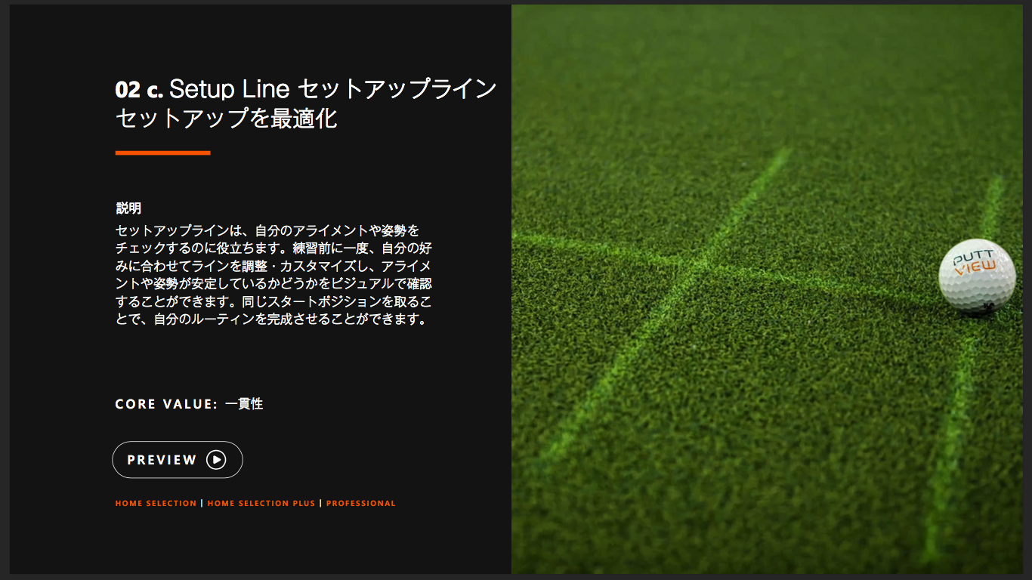Open the HOME SELECTION link
1032x580 pixels.
pos(156,504)
